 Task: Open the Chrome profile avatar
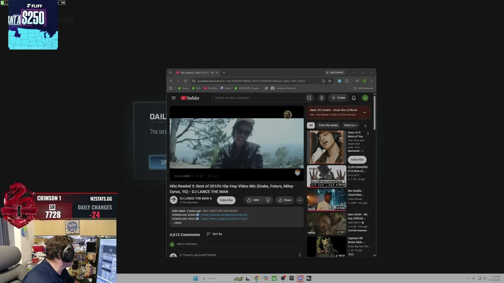tap(364, 81)
